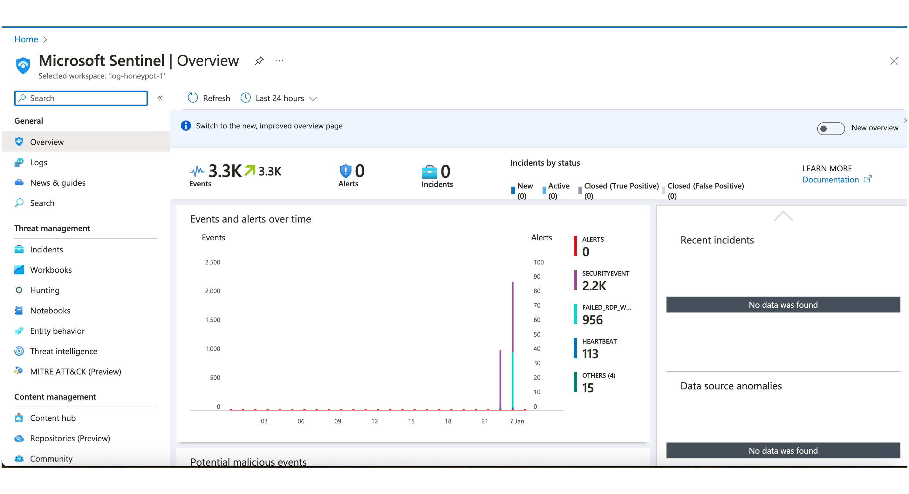Image resolution: width=909 pixels, height=494 pixels.
Task: Go to Home breadcrumb link
Action: (26, 39)
